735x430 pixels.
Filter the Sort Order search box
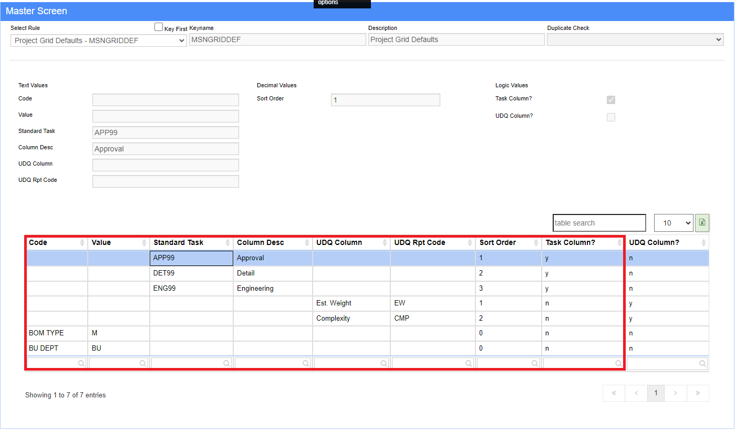(x=509, y=363)
